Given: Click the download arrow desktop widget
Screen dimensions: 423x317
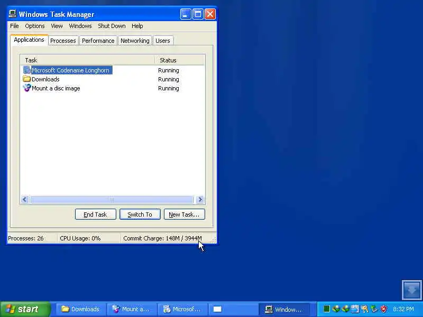Looking at the screenshot, I should pos(411,290).
